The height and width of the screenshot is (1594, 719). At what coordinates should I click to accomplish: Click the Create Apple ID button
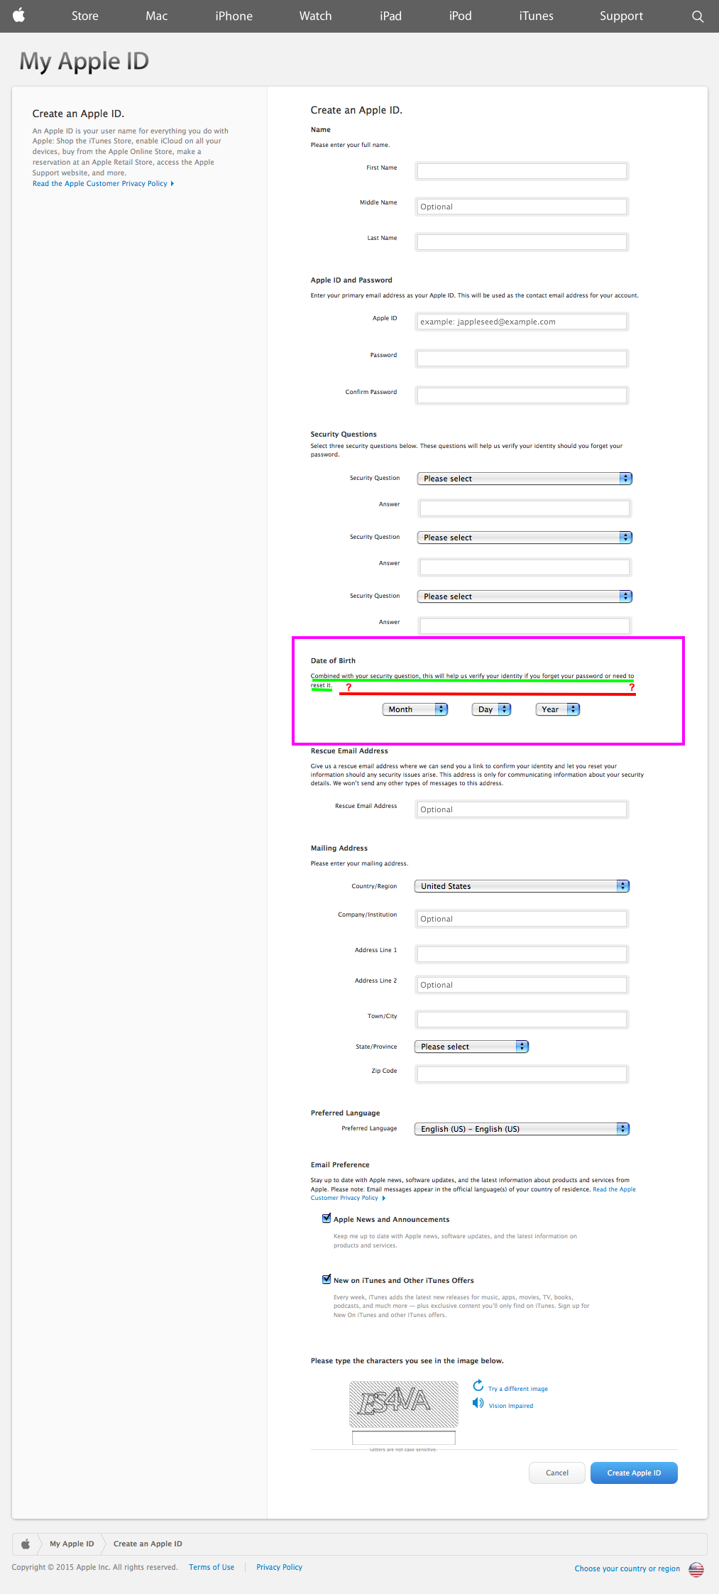(x=634, y=1473)
